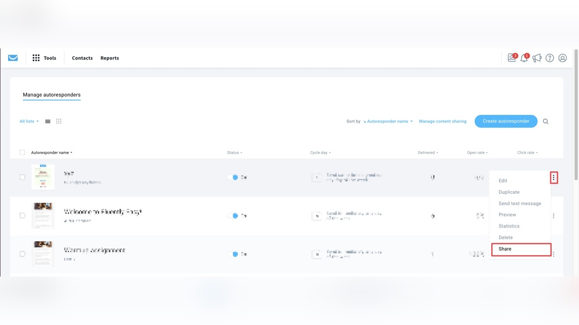Expand the All lists dropdown
Image resolution: width=579 pixels, height=325 pixels.
coord(29,121)
